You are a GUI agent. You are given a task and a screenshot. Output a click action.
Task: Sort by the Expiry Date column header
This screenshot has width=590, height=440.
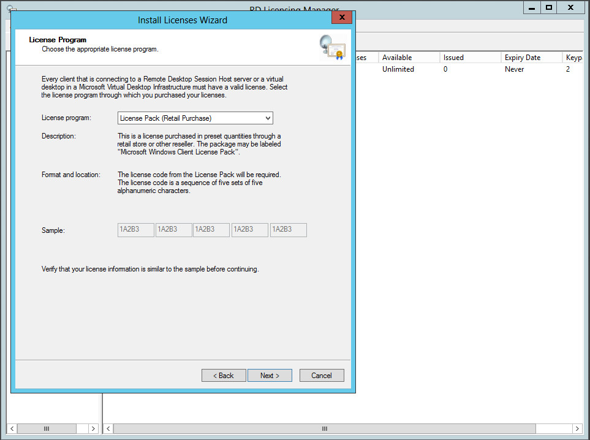[532, 58]
